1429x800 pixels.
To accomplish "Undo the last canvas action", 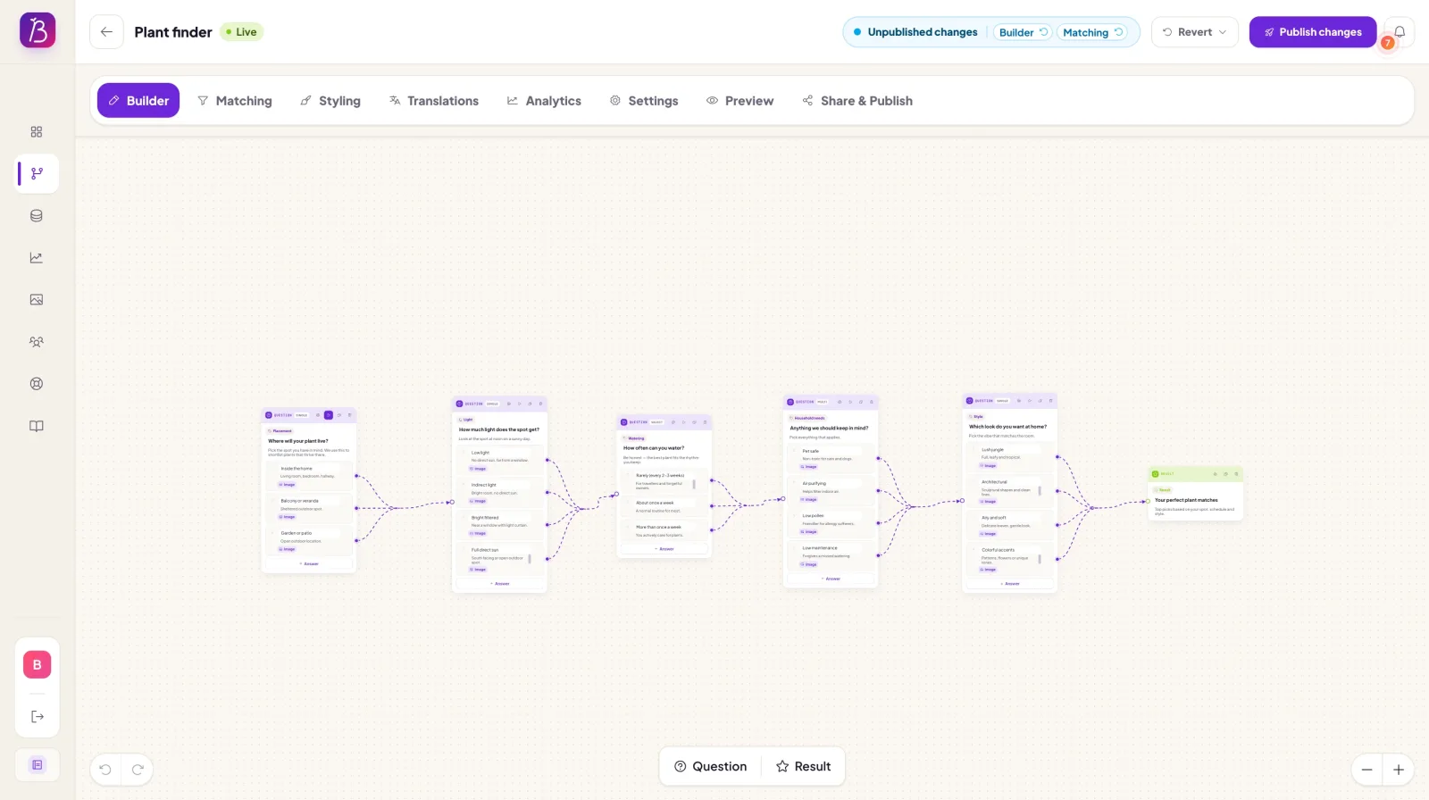I will (105, 770).
